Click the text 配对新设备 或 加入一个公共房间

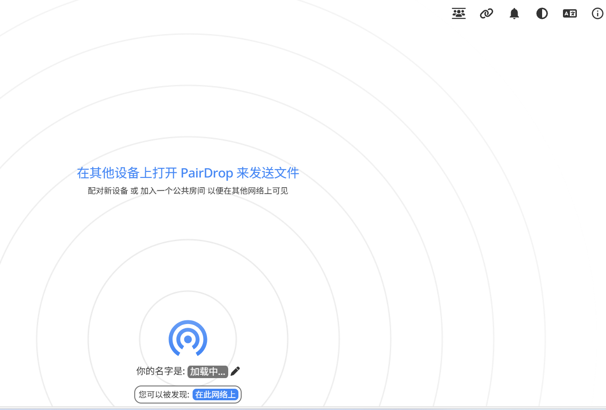coord(146,190)
